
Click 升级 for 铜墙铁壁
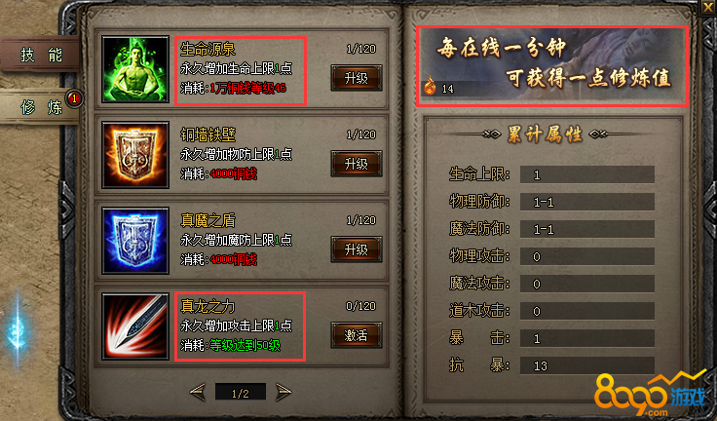point(357,164)
